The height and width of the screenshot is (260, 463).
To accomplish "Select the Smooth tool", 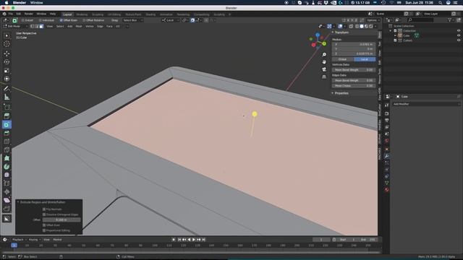I will (x=7, y=175).
